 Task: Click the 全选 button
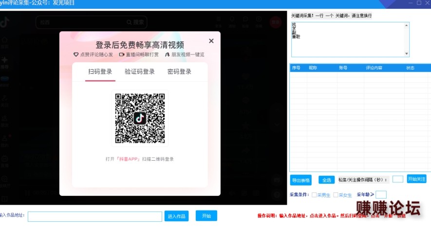(x=327, y=180)
